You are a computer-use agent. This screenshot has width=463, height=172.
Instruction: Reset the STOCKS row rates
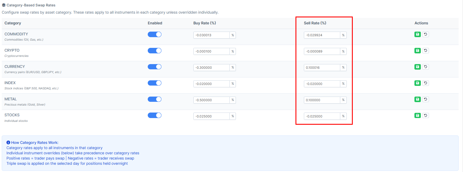pyautogui.click(x=425, y=116)
